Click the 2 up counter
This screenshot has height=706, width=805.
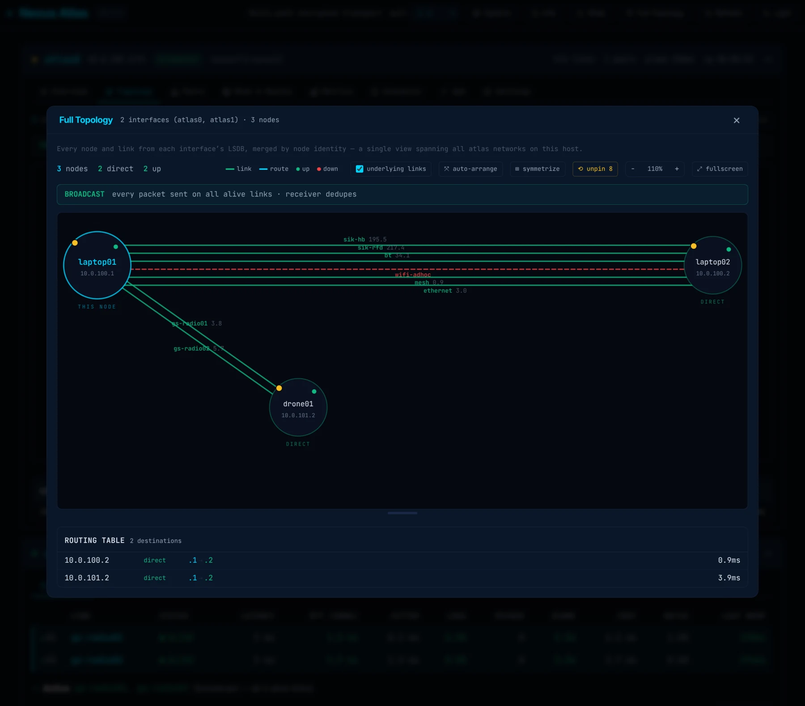pyautogui.click(x=152, y=169)
